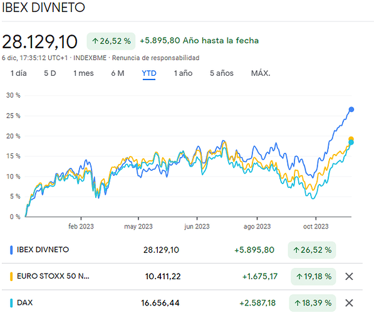Screen dimensions: 374x313
Task: Select the MÁX. time range
Action: 261,73
